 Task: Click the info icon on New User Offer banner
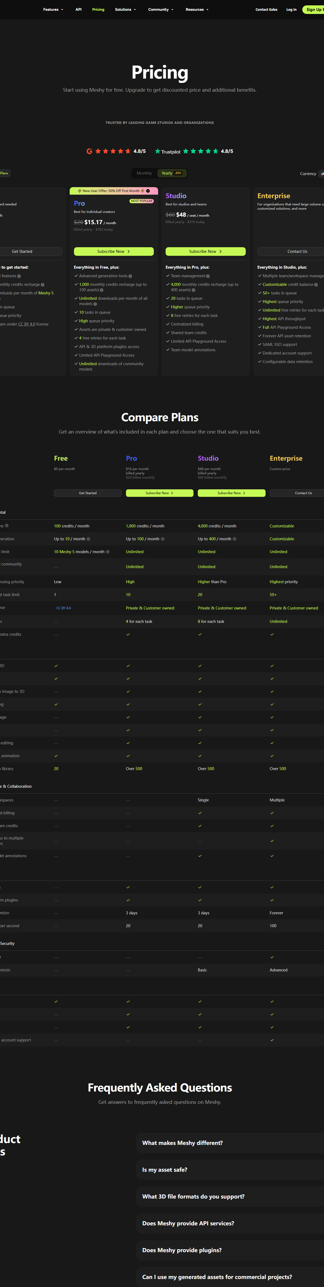[148, 191]
